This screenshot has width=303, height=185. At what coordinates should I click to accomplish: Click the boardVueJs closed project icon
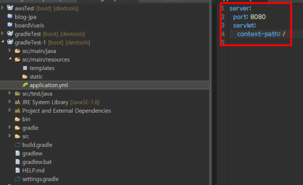coord(10,25)
